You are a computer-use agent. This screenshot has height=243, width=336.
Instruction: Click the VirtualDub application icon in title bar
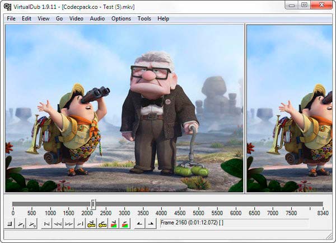click(x=7, y=7)
